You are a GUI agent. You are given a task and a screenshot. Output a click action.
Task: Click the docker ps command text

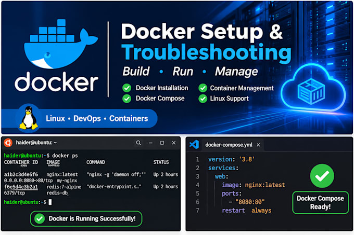(65, 156)
